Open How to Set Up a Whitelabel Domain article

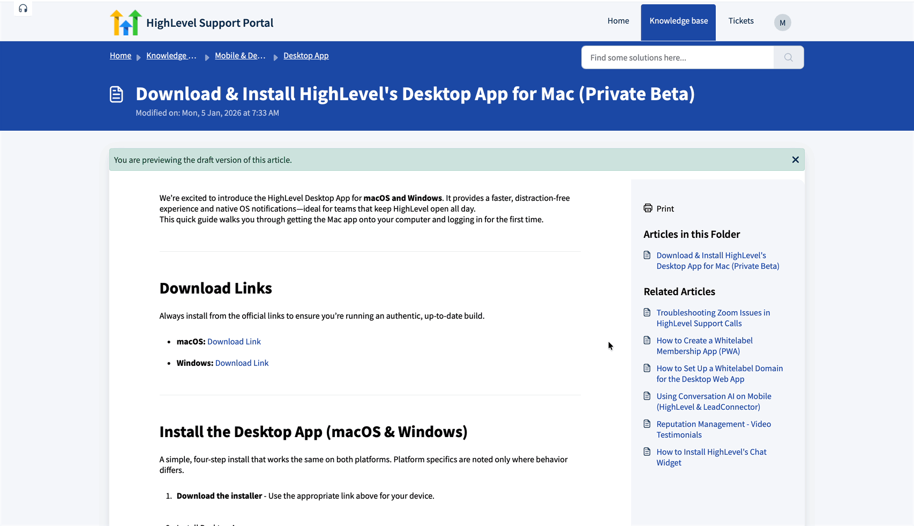tap(720, 374)
